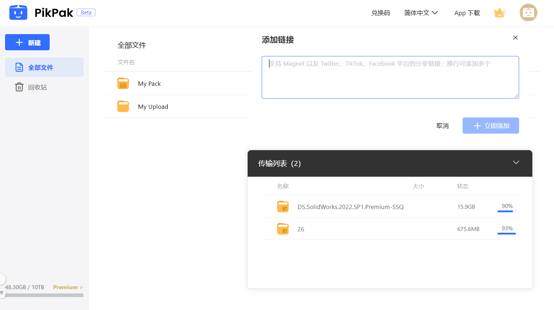Click the 93% progress bar of 26
The height and width of the screenshot is (310, 554).
click(507, 233)
